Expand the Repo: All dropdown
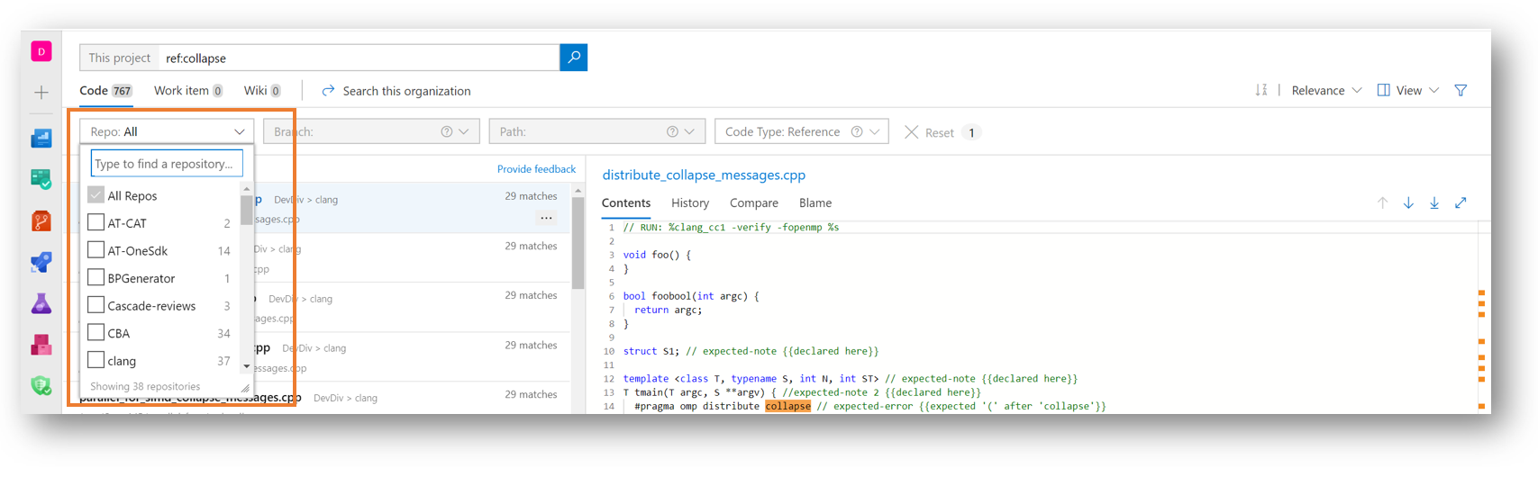The image size is (1538, 477). coord(167,131)
